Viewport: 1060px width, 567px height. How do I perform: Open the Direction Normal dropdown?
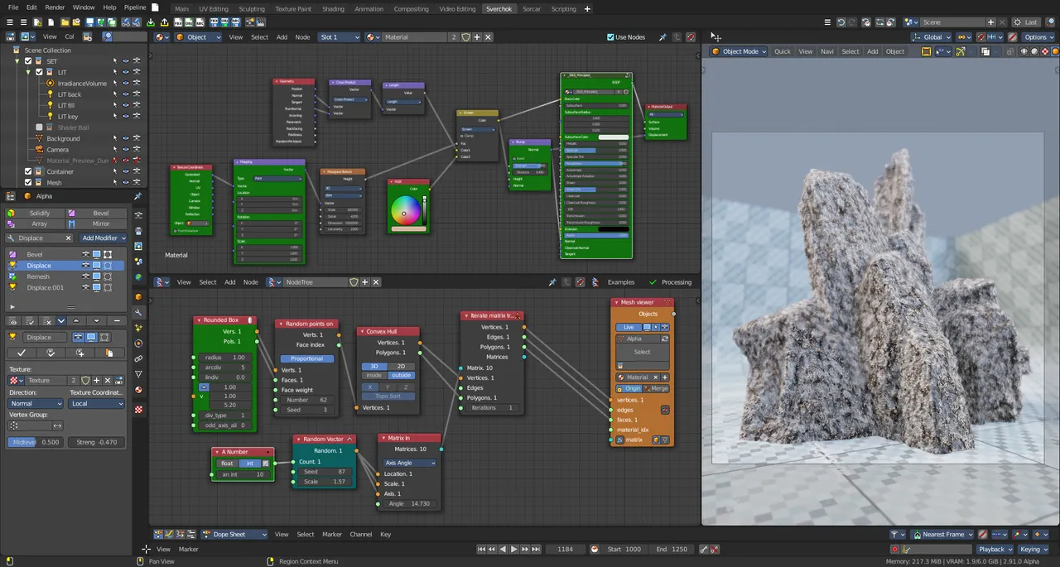pyautogui.click(x=36, y=403)
